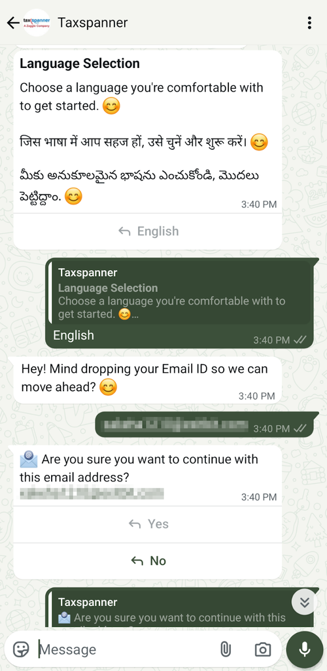Select the English language reply button
This screenshot has width=327, height=671.
[x=148, y=232]
